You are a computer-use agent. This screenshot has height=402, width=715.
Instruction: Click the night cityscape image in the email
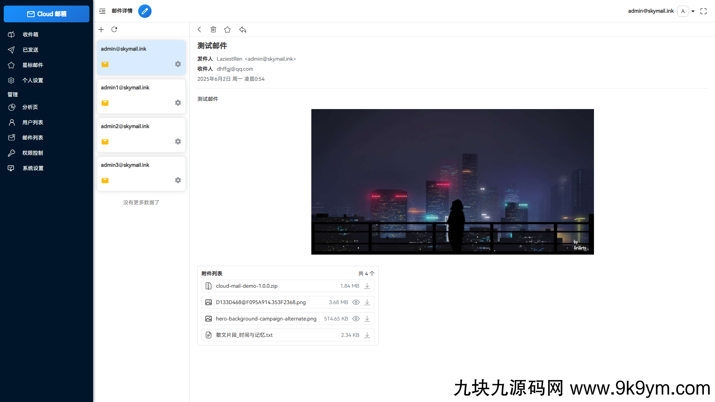pyautogui.click(x=452, y=182)
